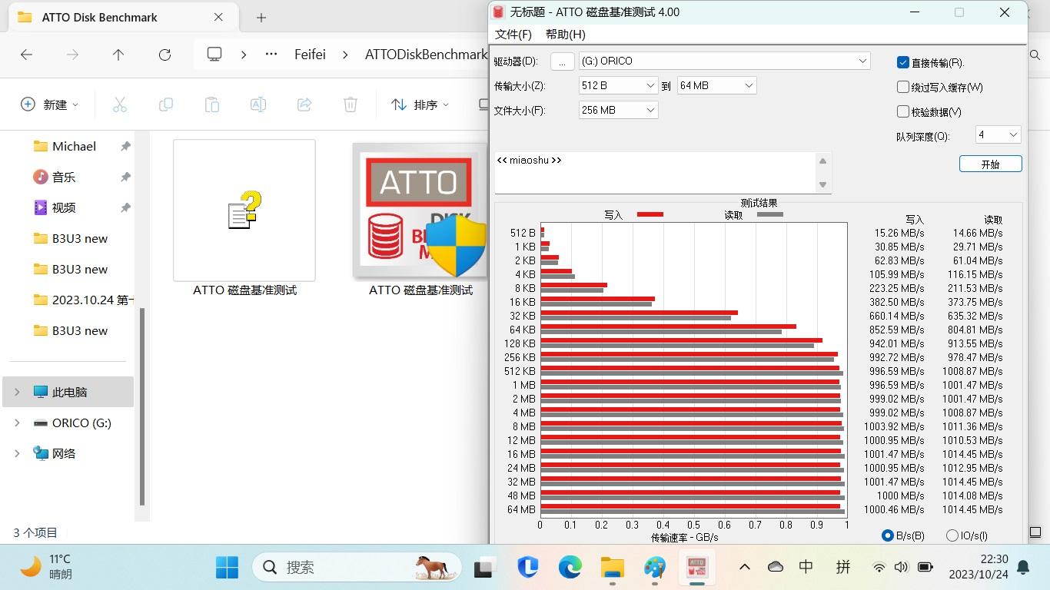Select the ATTO file with question mark icon
The width and height of the screenshot is (1050, 590).
pyautogui.click(x=244, y=219)
